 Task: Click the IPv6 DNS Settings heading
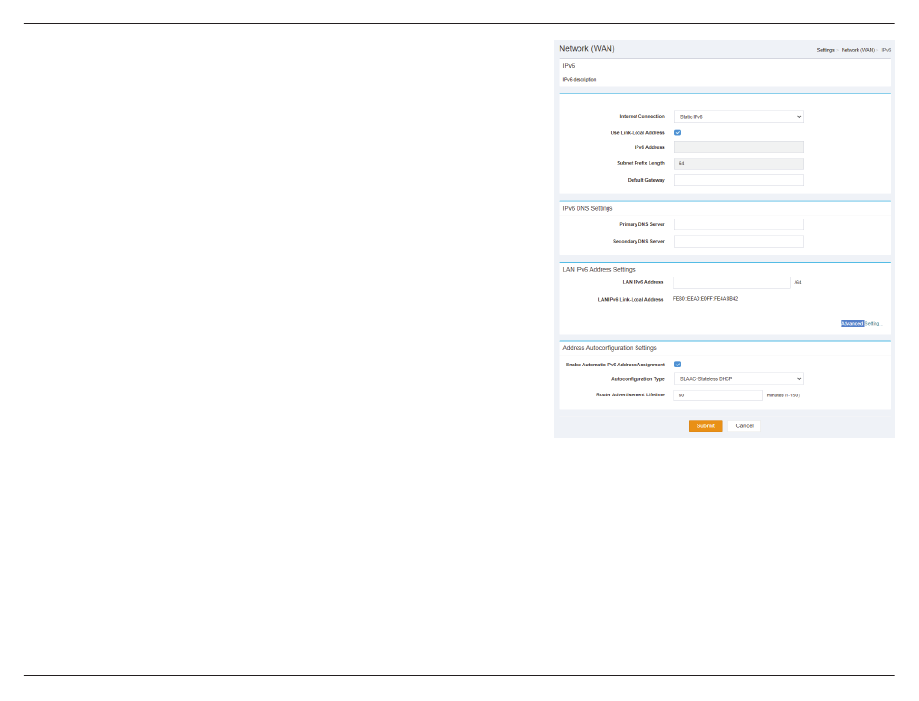587,209
